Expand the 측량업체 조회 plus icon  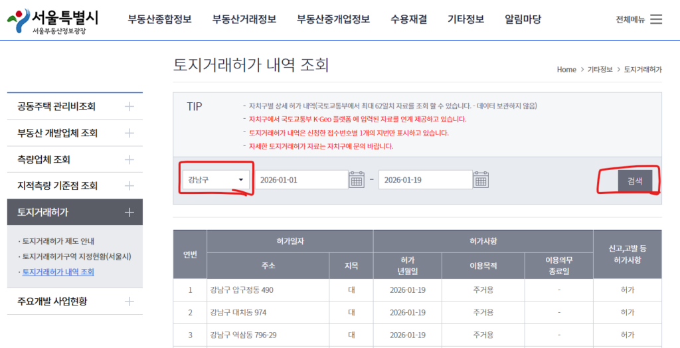pyautogui.click(x=129, y=159)
